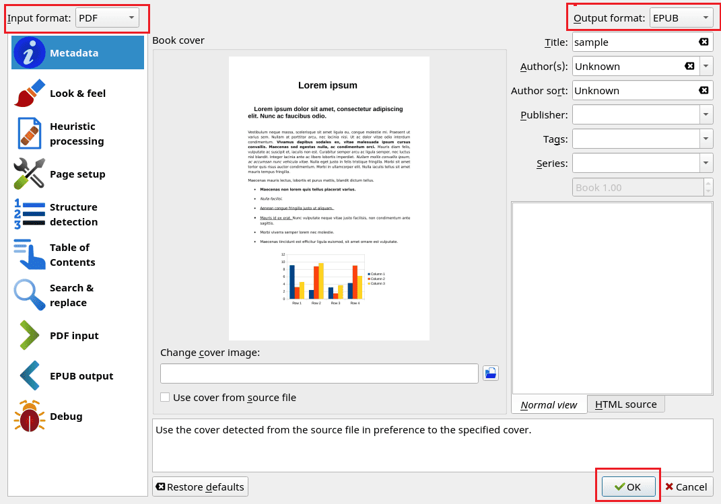Click the Cancel button
This screenshot has height=504, width=721.
[687, 487]
